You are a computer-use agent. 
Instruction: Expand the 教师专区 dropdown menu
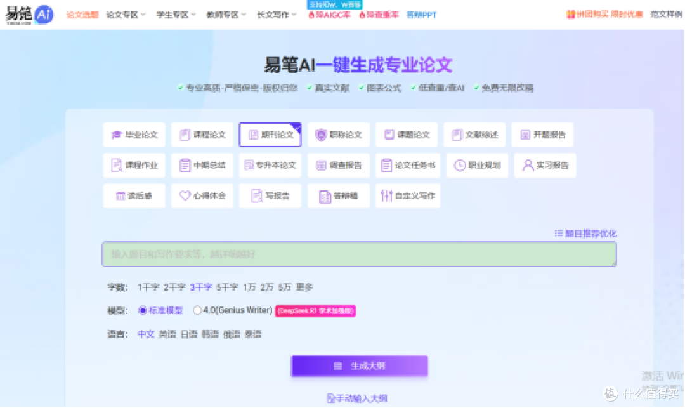(x=226, y=15)
